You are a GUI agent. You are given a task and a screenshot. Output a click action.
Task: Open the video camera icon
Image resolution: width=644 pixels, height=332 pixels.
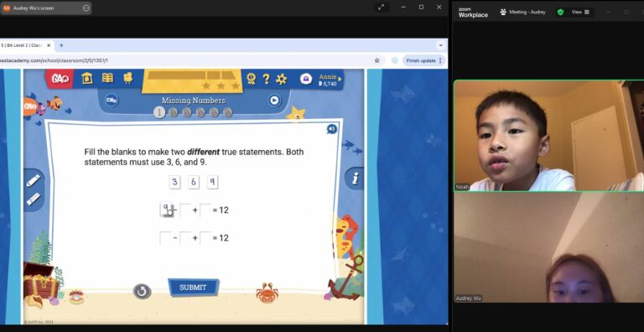point(128,78)
